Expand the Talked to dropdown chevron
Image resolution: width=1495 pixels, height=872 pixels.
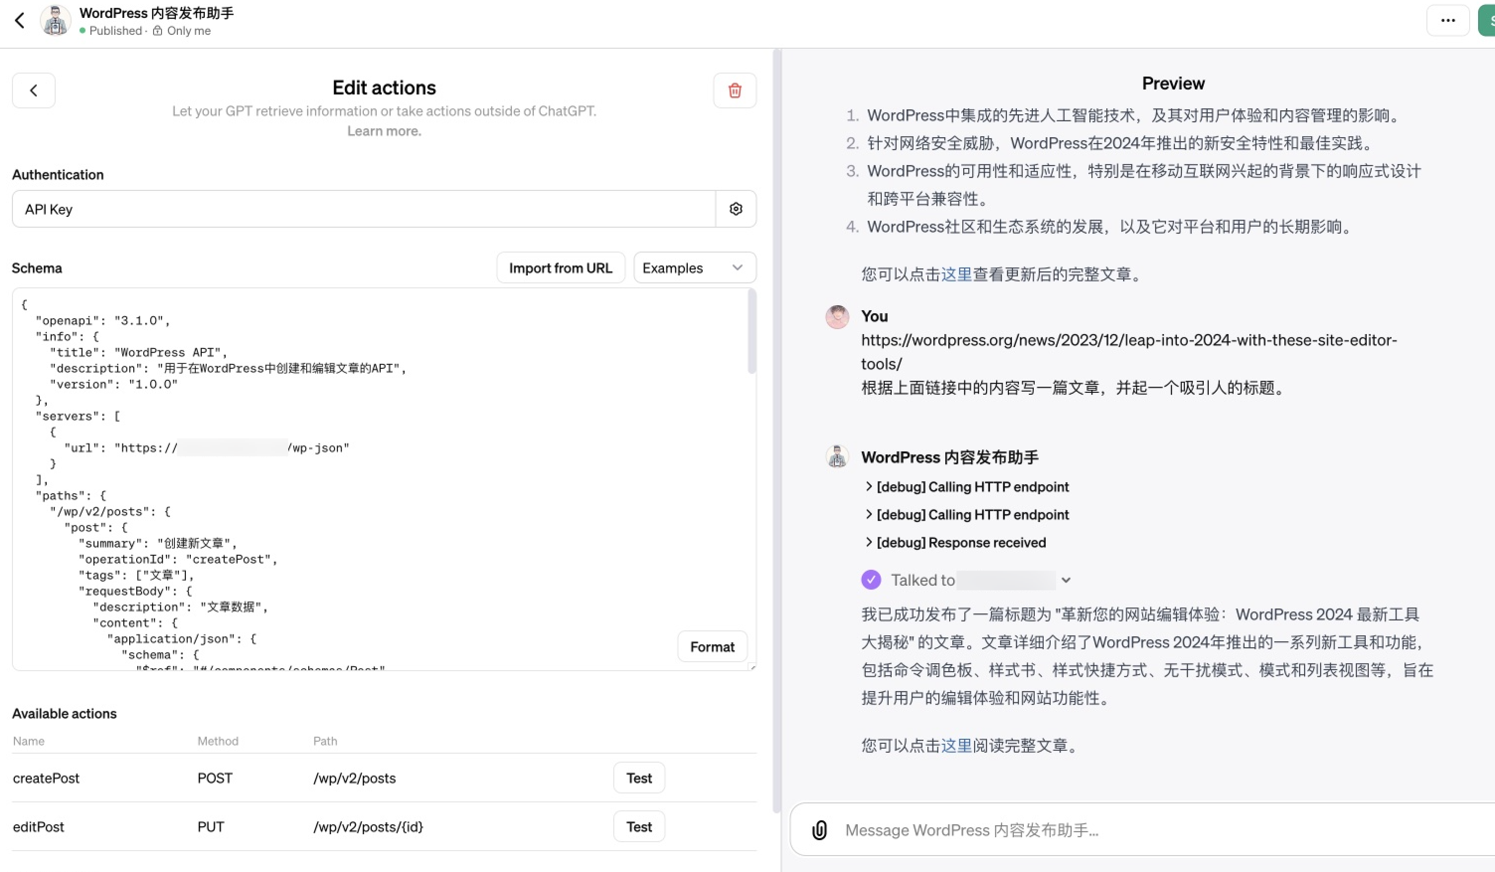[x=1066, y=581]
